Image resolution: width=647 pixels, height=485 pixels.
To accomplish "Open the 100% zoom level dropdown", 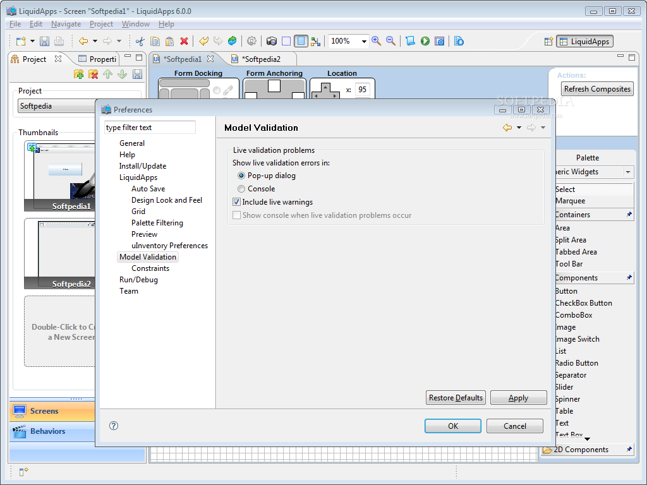I will (x=364, y=41).
